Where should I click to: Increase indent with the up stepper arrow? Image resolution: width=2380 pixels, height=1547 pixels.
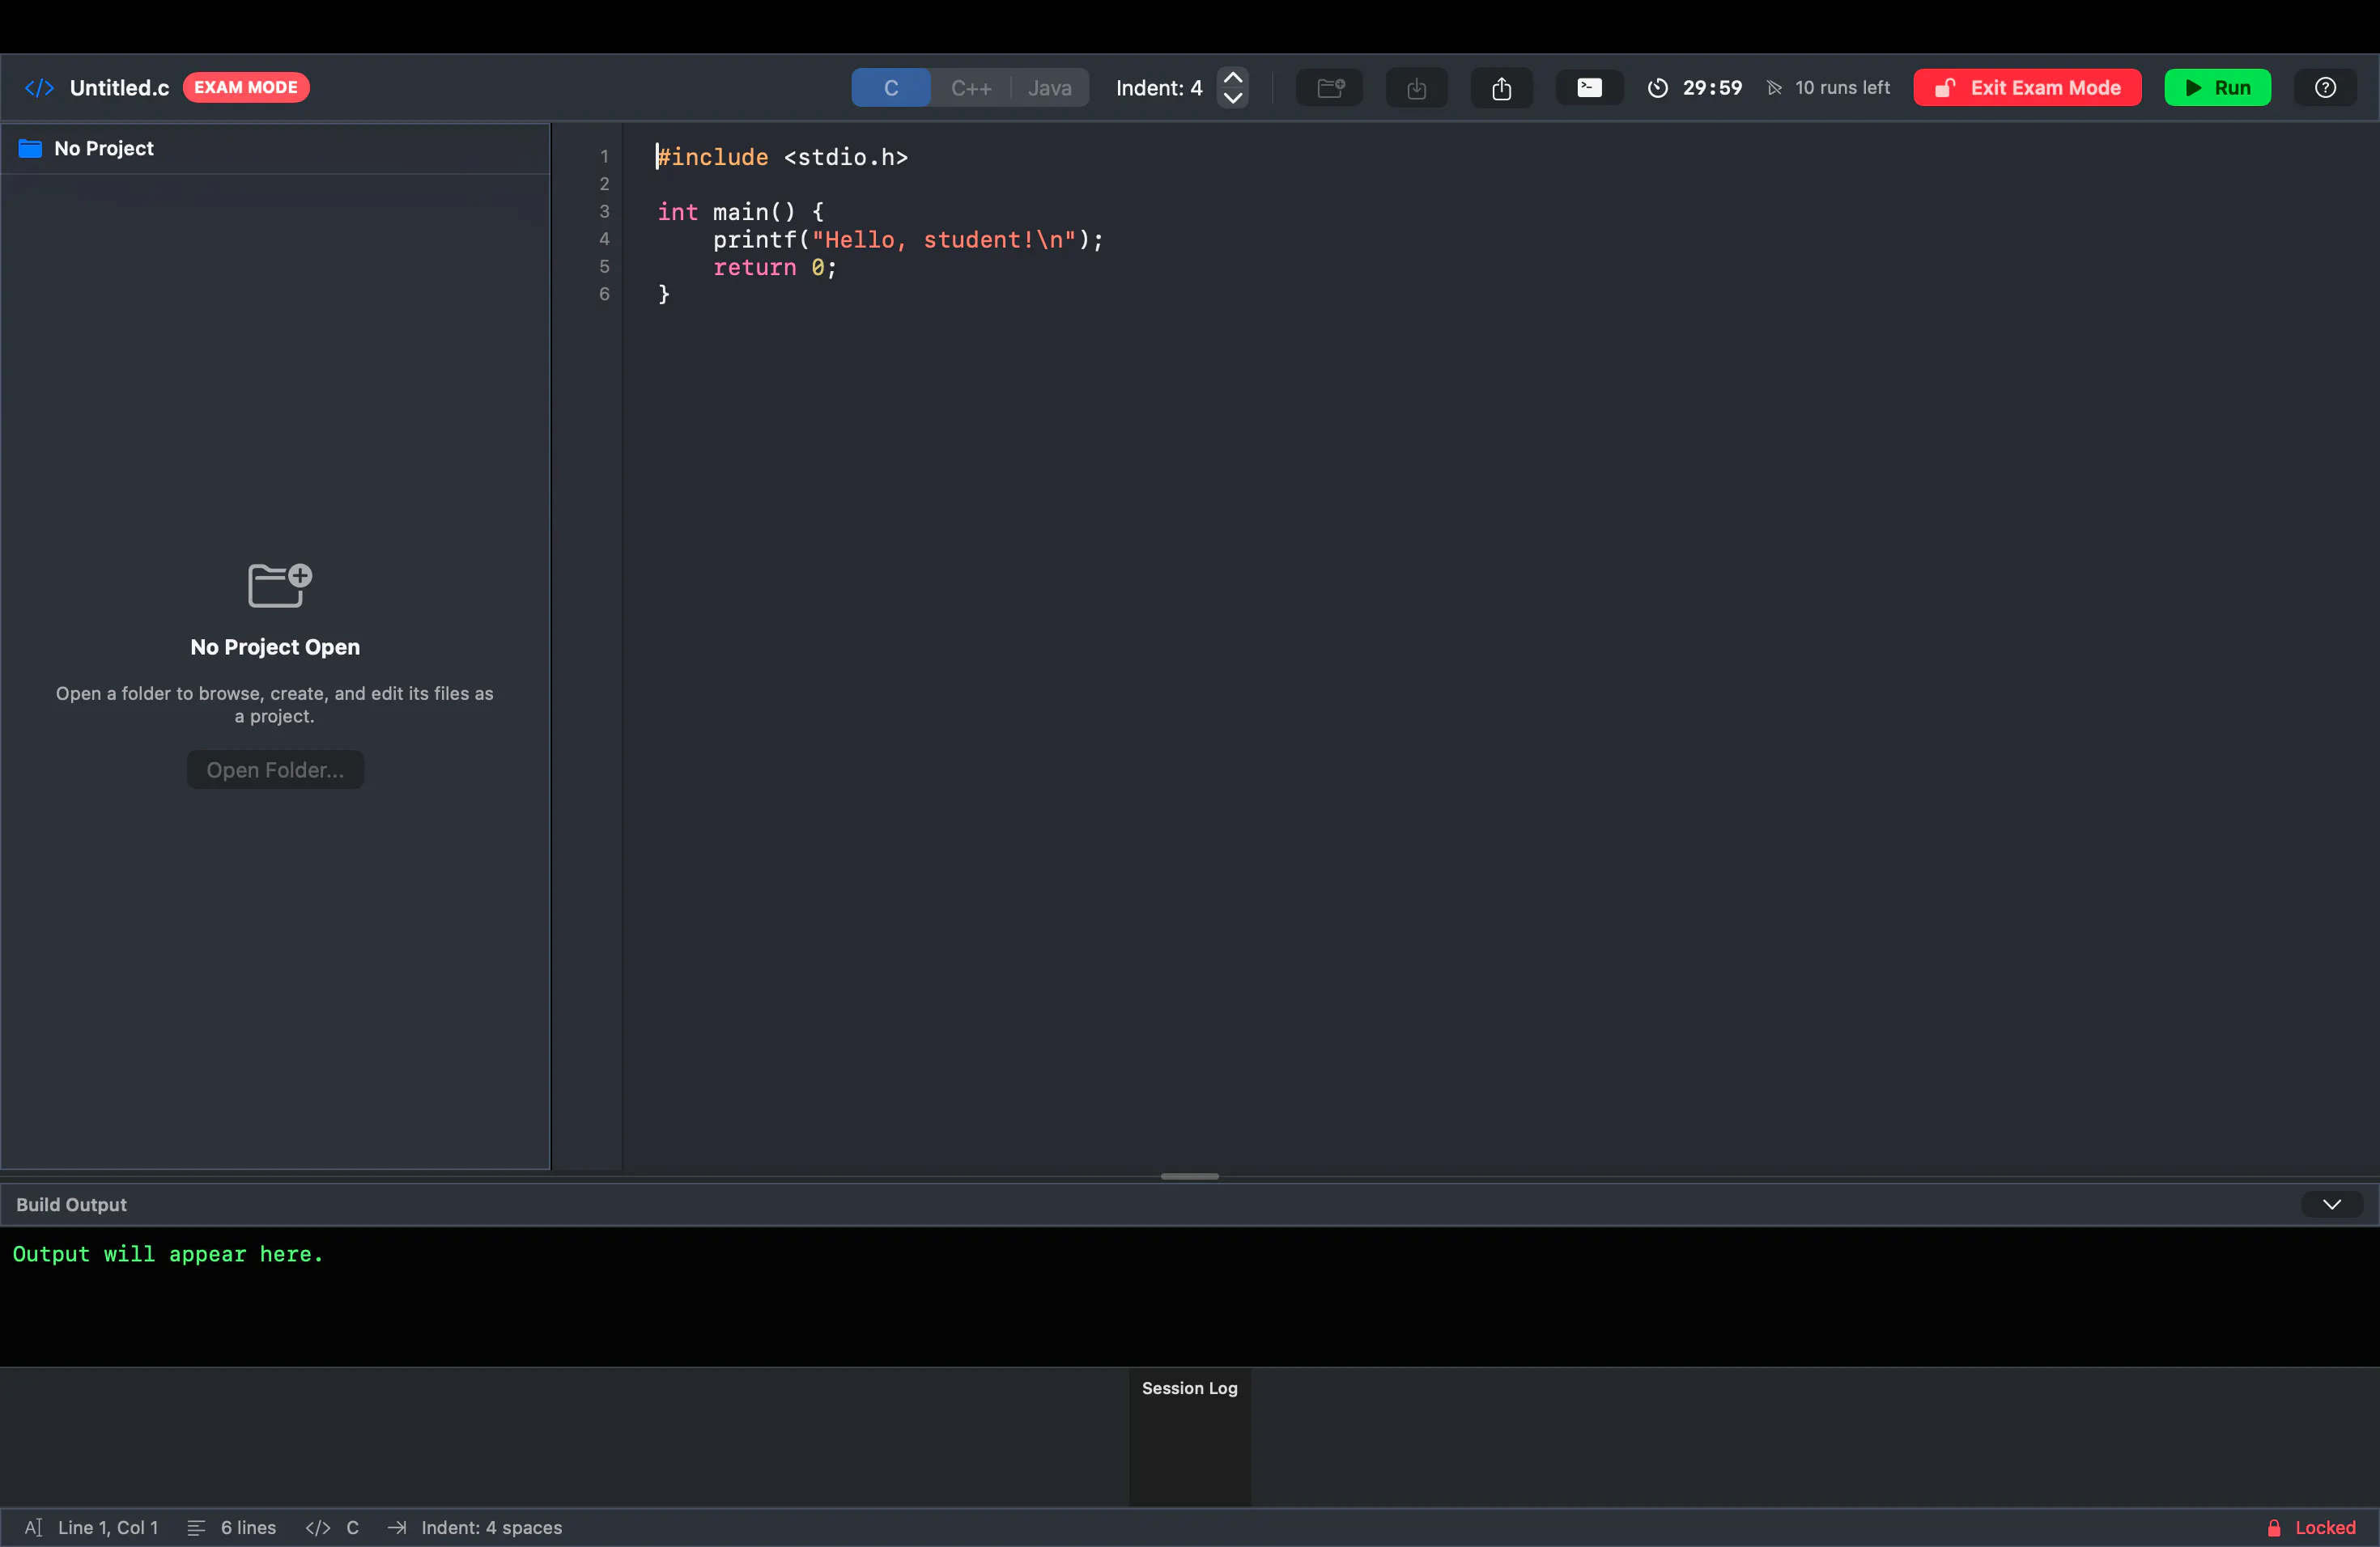tap(1232, 78)
